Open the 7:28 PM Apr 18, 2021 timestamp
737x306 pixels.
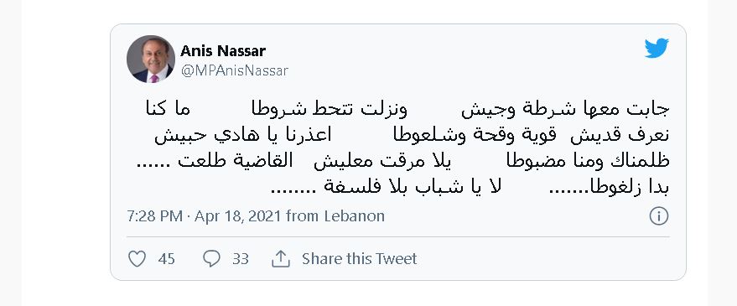point(204,216)
